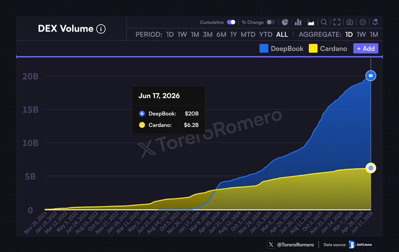Open the @ToreroRomero handle link
399x252 pixels.
[x=295, y=244]
